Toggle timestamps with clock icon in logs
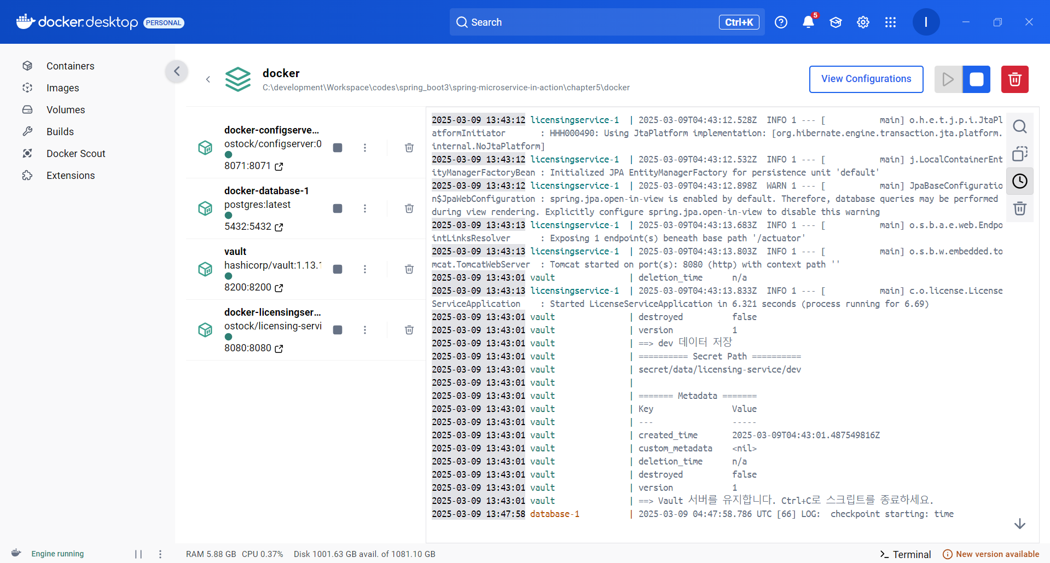Image resolution: width=1050 pixels, height=563 pixels. [1020, 181]
